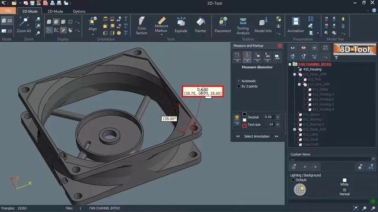The height and width of the screenshot is (212, 378).
Task: Click the zoom in magnifier icon
Action: pos(38,19)
